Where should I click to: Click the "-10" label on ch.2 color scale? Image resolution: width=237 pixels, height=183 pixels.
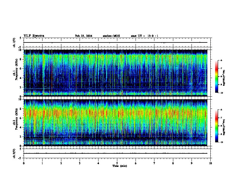[x=221, y=142]
